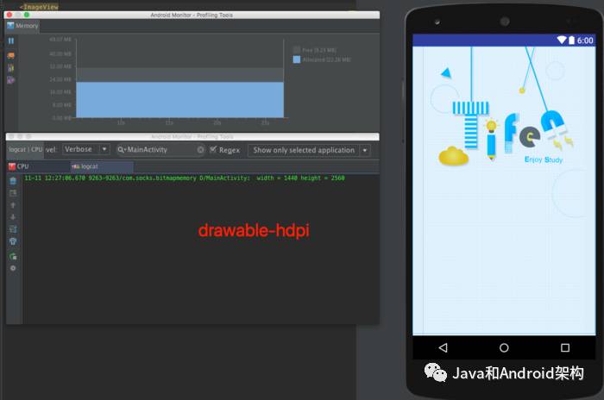This screenshot has height=400, width=604.
Task: Select the logcat | CPU header tab
Action: click(x=25, y=149)
